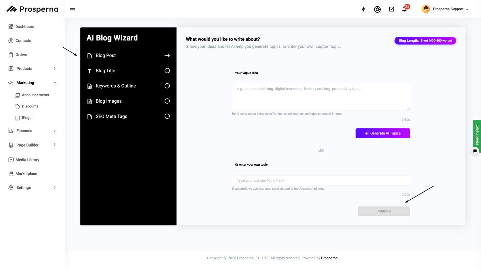This screenshot has height=269, width=481.
Task: Select the SEO Meta Tags step circle
Action: click(167, 116)
